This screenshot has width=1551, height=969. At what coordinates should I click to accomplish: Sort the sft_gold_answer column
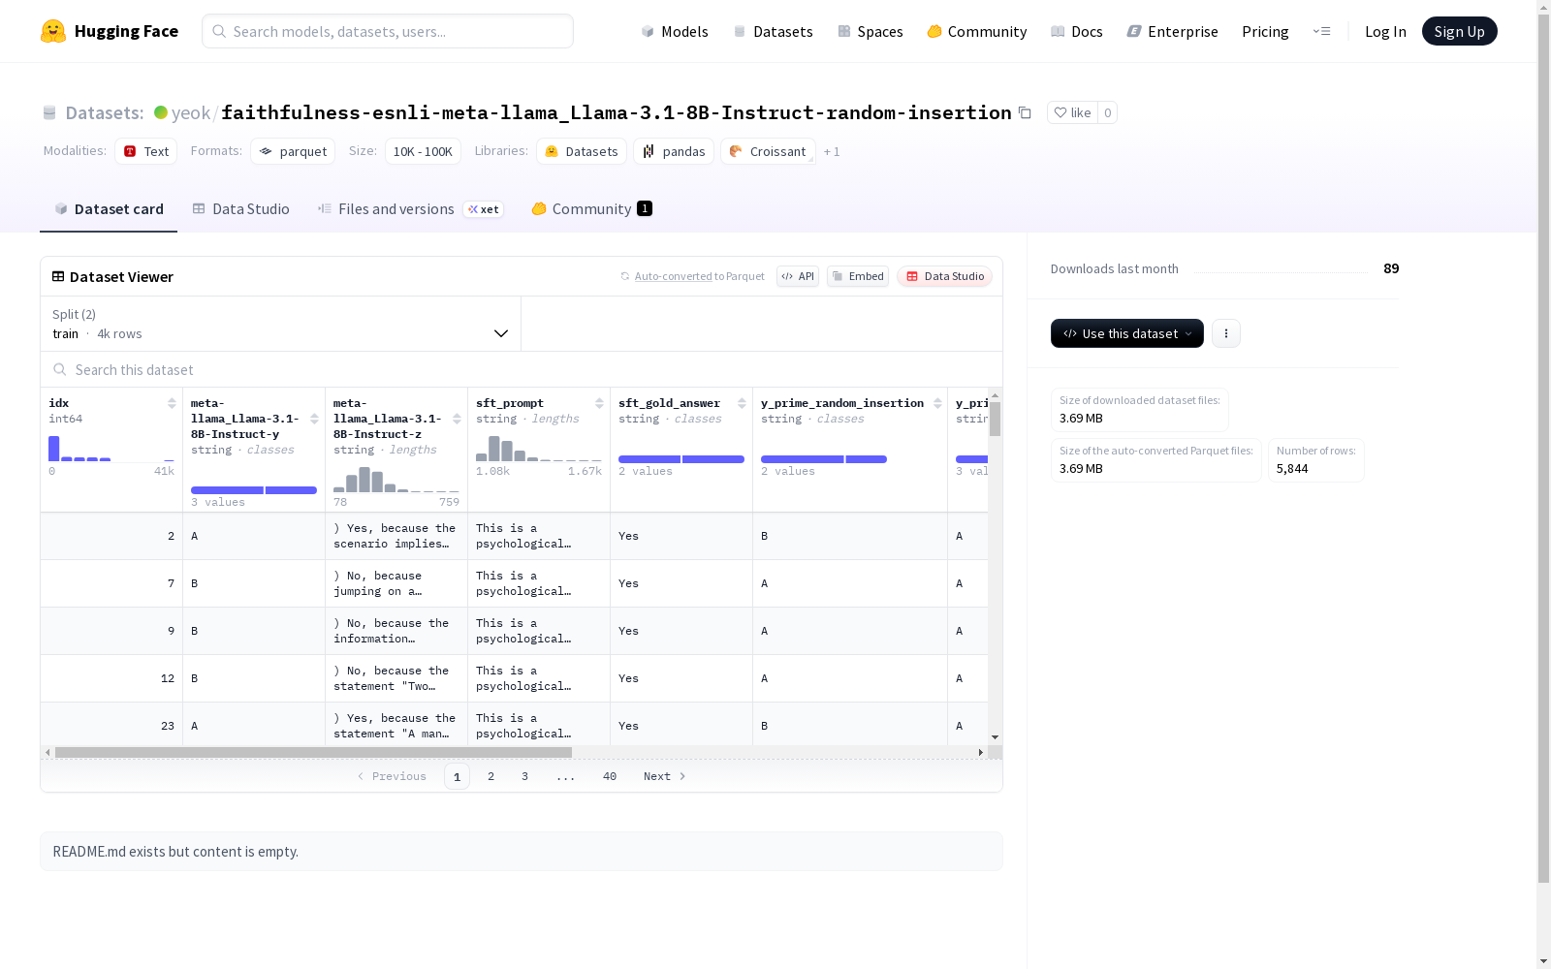tap(742, 403)
